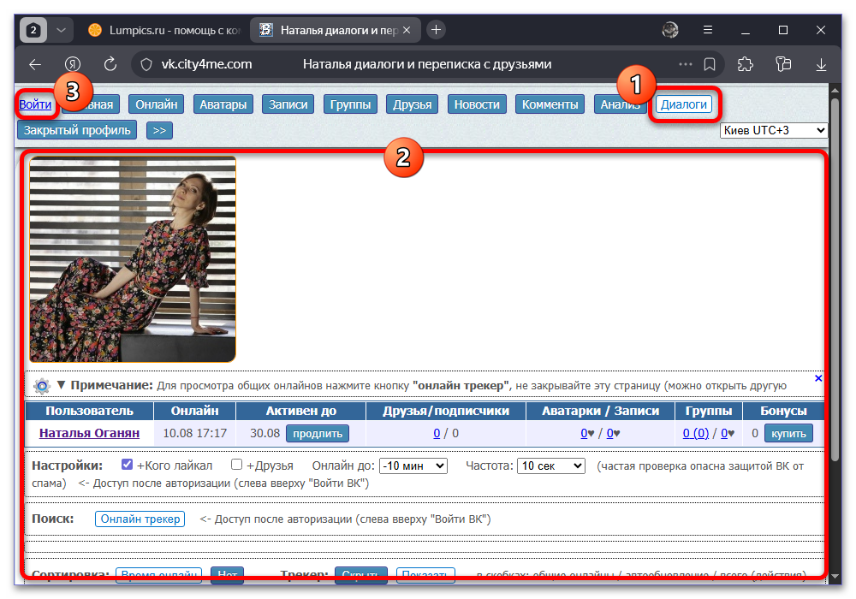Screen dimensions: 856x599
Task: Open the Аватары menu item
Action: 223,104
